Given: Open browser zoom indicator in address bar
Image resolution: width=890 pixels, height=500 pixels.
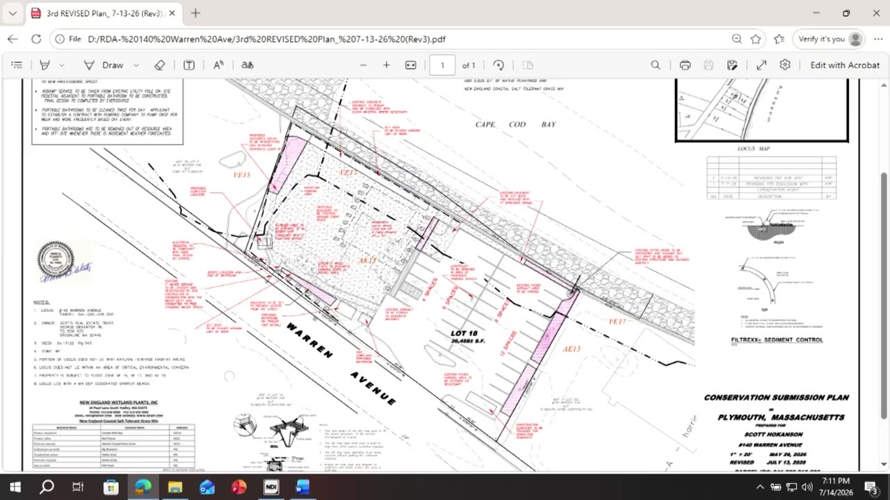Looking at the screenshot, I should 737,39.
